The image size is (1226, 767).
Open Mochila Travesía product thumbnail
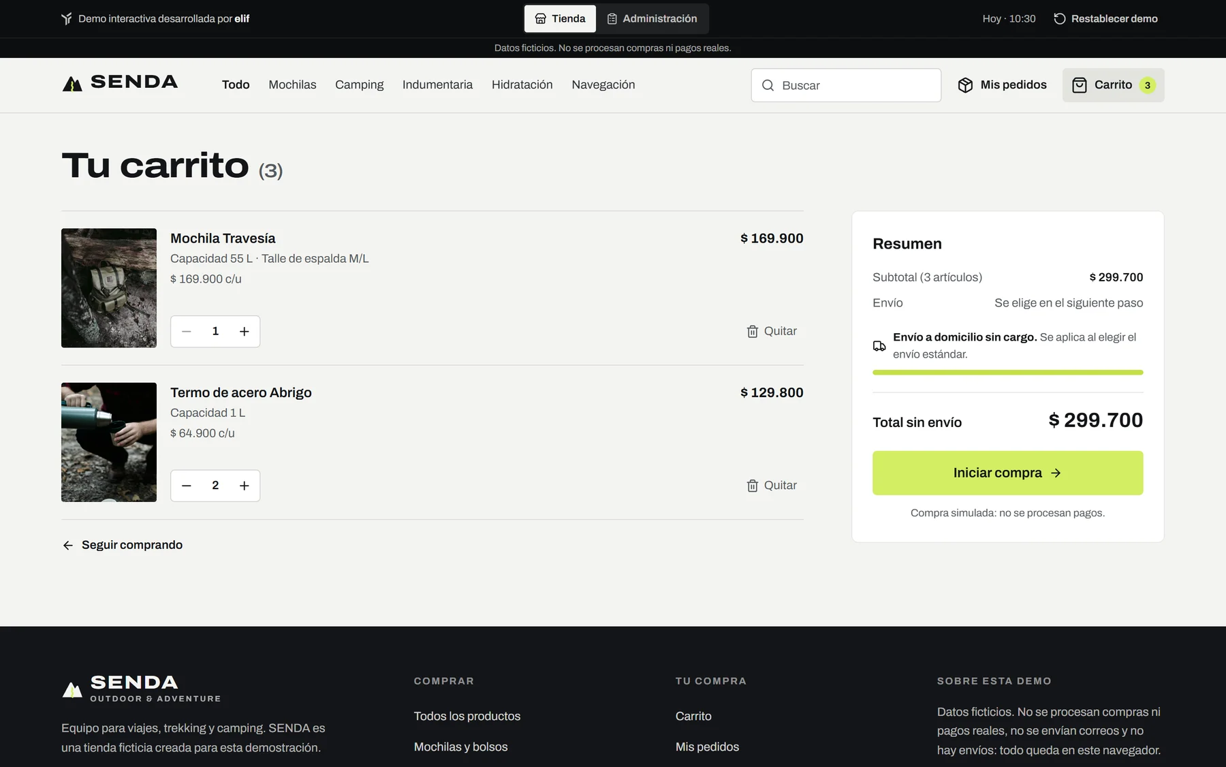pos(109,288)
